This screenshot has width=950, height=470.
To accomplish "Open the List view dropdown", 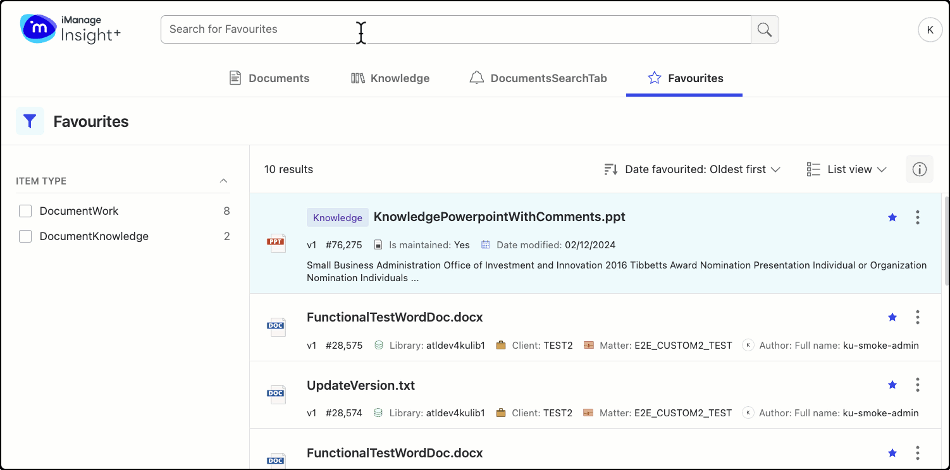I will pyautogui.click(x=847, y=169).
